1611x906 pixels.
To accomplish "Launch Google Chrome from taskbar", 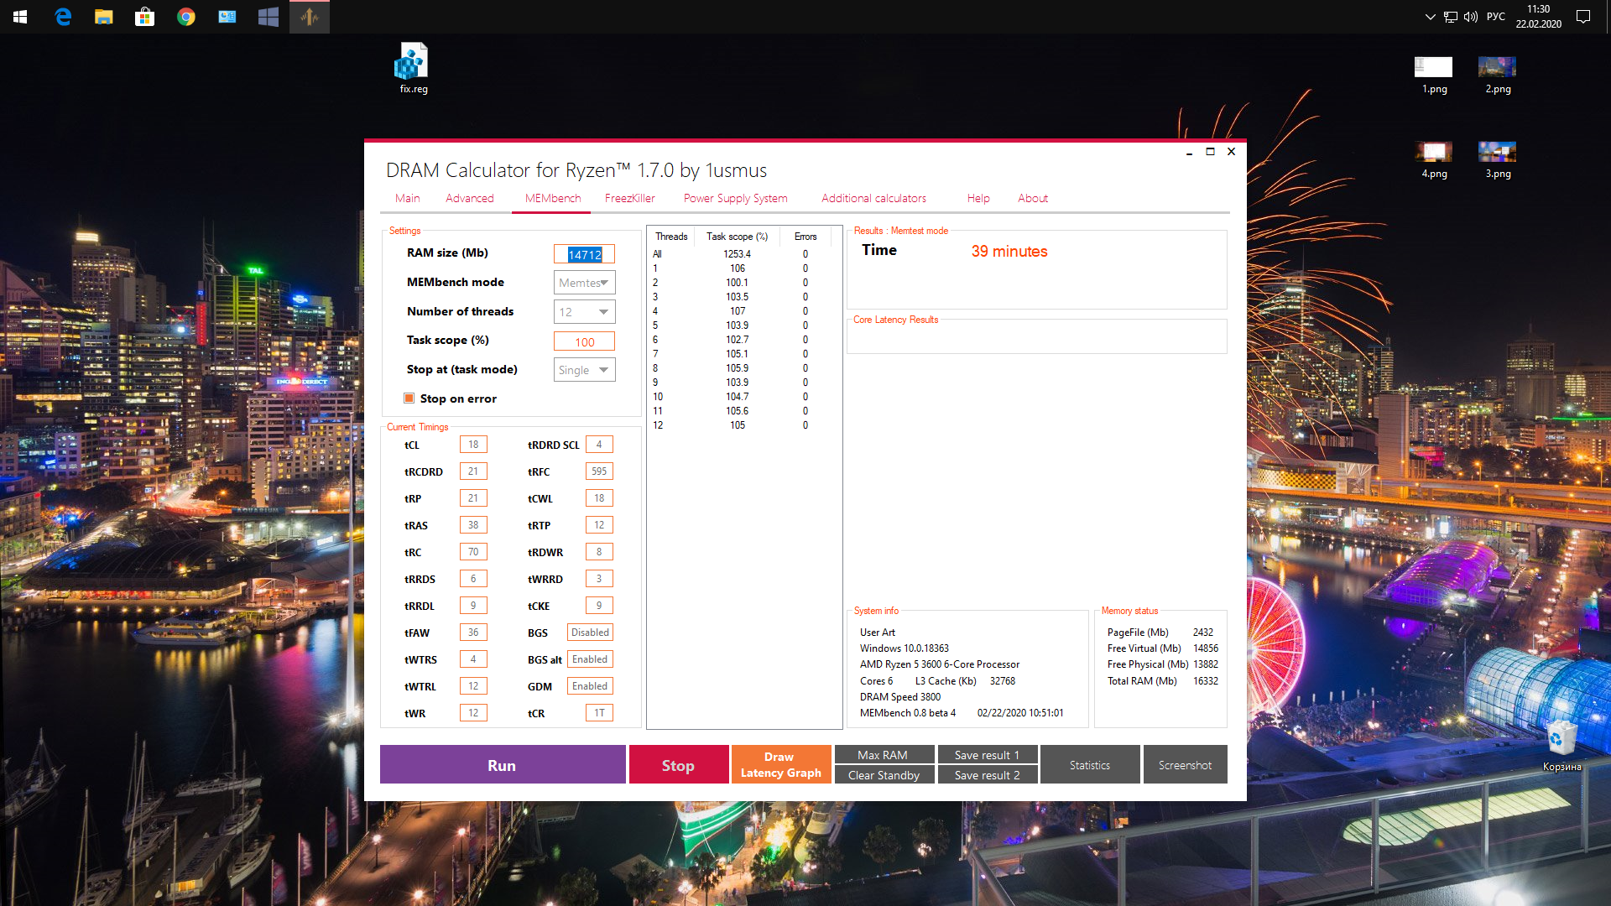I will [185, 16].
